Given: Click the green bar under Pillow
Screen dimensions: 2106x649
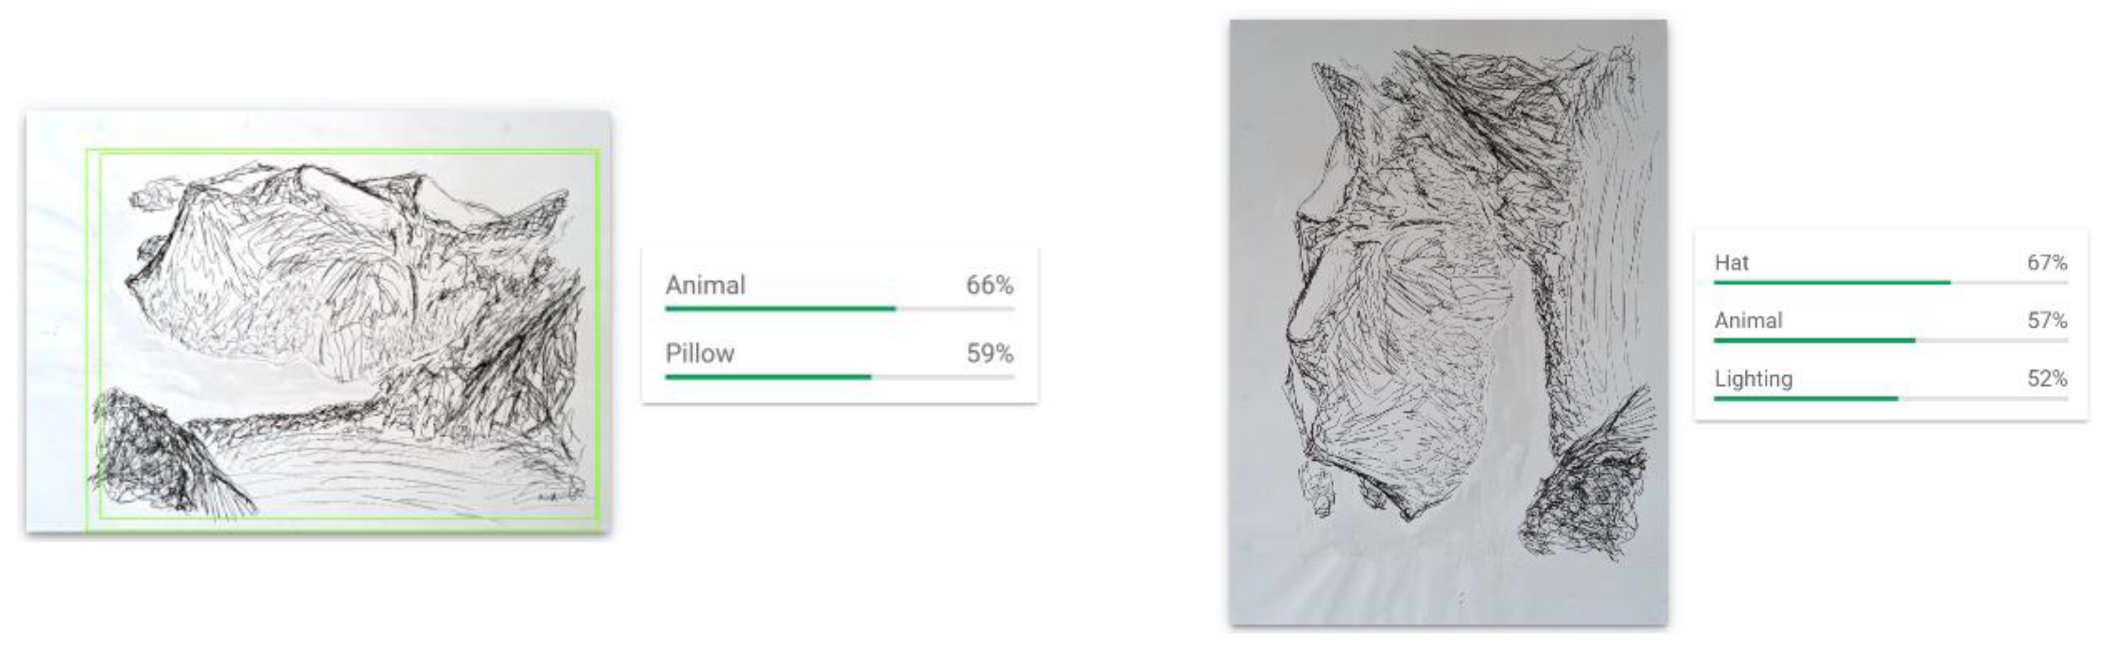Looking at the screenshot, I should (x=768, y=377).
